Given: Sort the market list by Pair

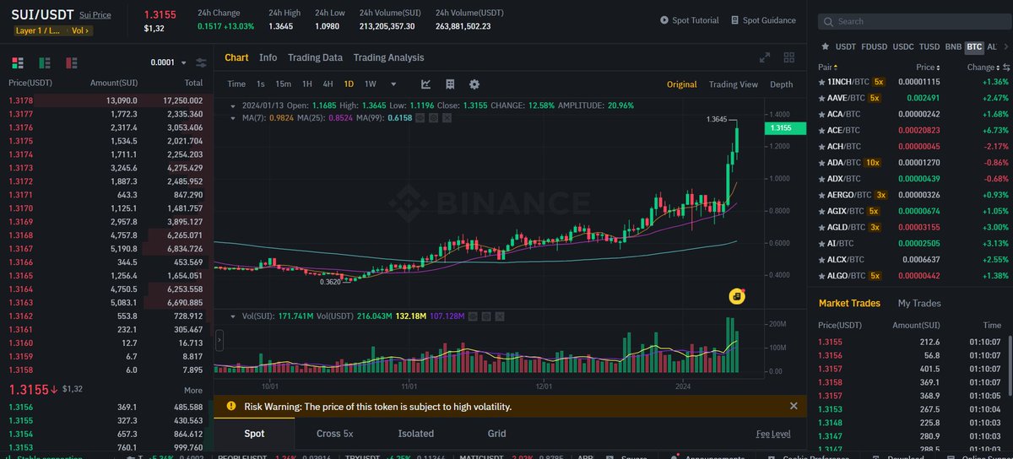Looking at the screenshot, I should [827, 67].
